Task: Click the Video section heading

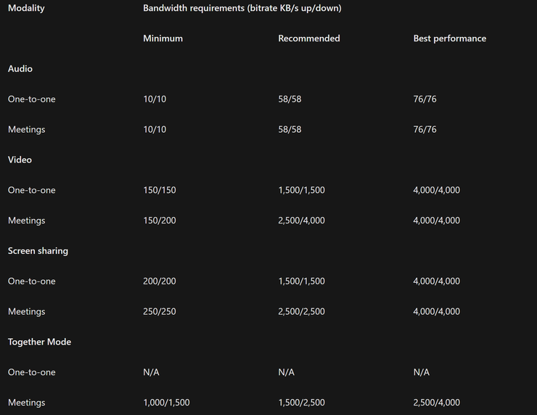Action: pyautogui.click(x=20, y=160)
